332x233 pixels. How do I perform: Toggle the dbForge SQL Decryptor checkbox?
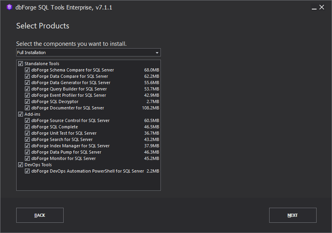pos(27,102)
